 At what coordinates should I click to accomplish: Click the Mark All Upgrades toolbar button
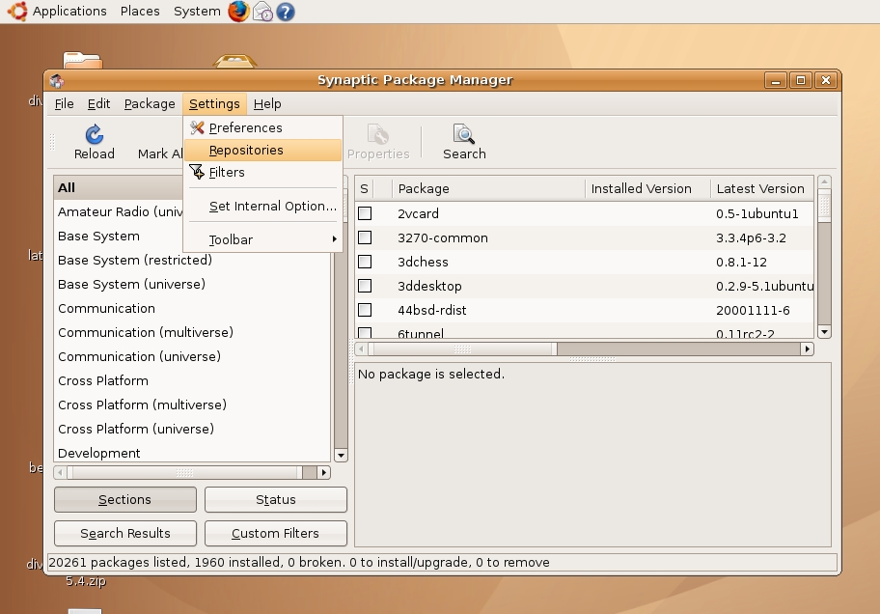[159, 142]
